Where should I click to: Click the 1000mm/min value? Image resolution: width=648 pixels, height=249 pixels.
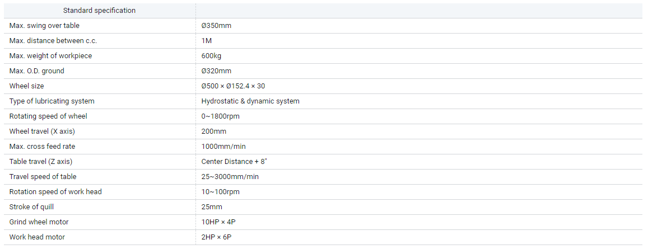(x=223, y=147)
